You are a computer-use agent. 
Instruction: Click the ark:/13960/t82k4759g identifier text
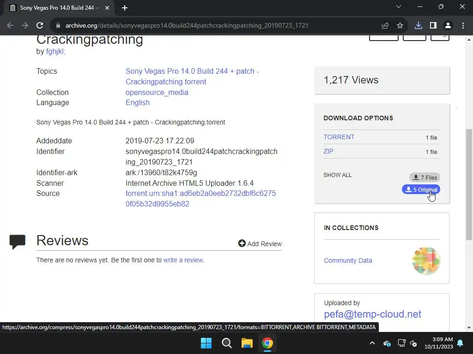[161, 173]
